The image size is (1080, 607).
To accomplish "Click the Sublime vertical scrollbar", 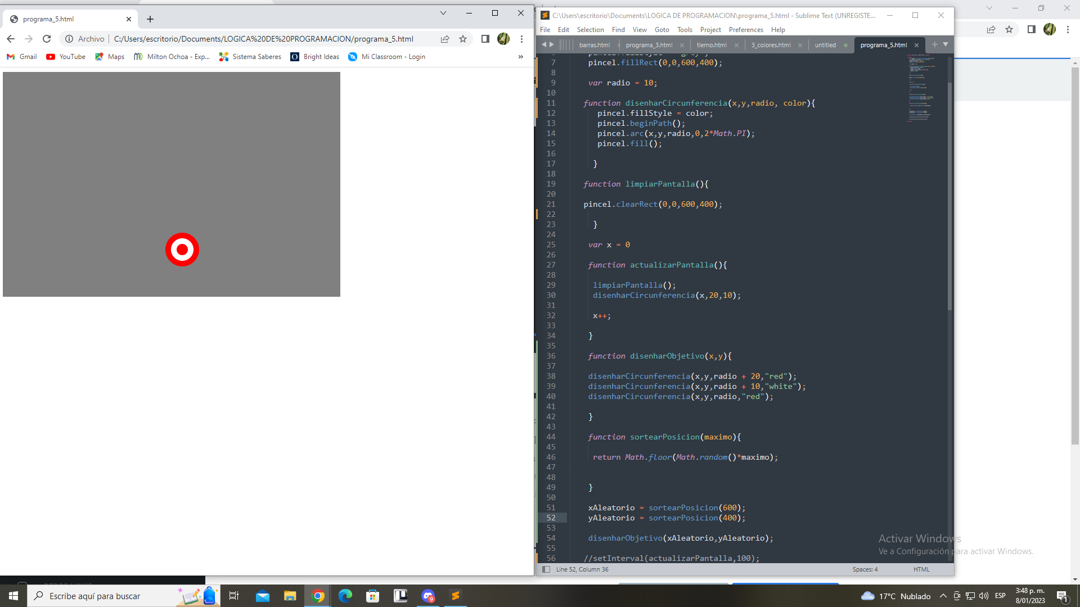I will 949,196.
